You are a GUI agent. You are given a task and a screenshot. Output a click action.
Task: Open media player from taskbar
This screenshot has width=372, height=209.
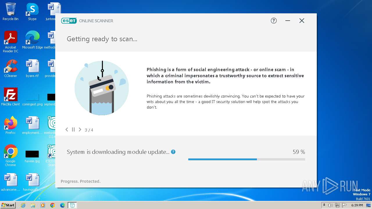[43, 205]
